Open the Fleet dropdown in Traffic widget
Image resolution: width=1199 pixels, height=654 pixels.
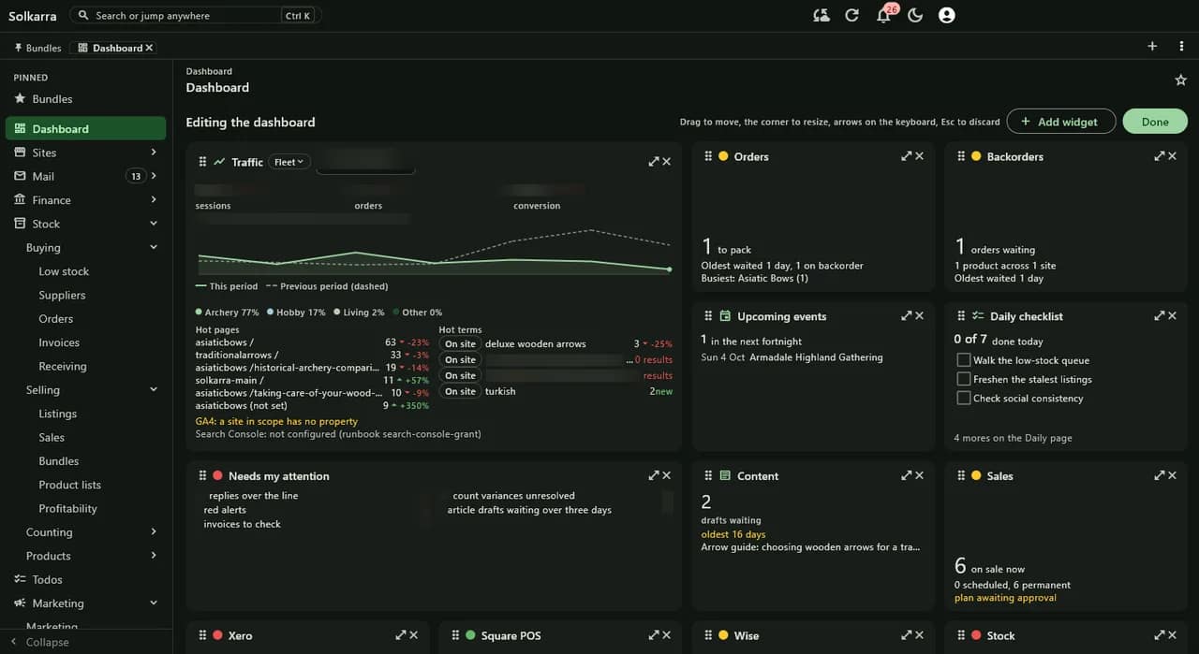[x=289, y=162]
